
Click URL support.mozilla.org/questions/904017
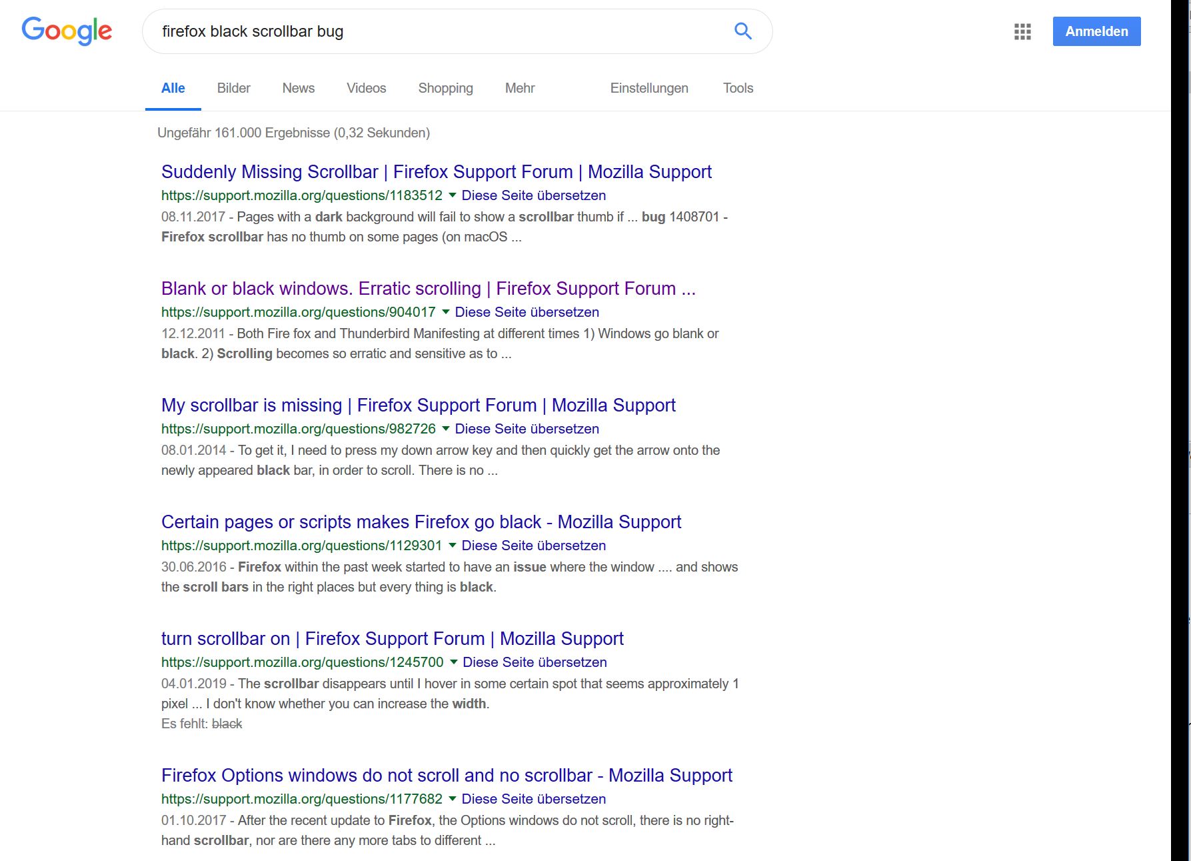click(x=299, y=312)
